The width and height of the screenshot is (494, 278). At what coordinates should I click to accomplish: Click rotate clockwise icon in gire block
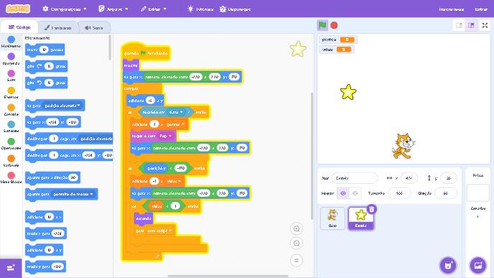(x=39, y=66)
